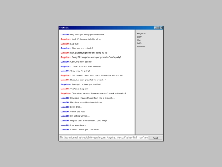Click the Send button

pyautogui.click(x=155, y=138)
